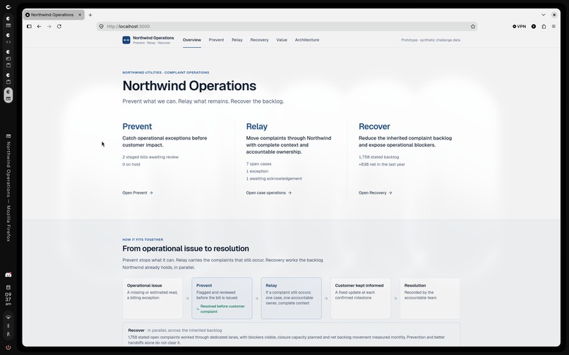Select the Operational issue flow card
The image size is (569, 355).
152,298
